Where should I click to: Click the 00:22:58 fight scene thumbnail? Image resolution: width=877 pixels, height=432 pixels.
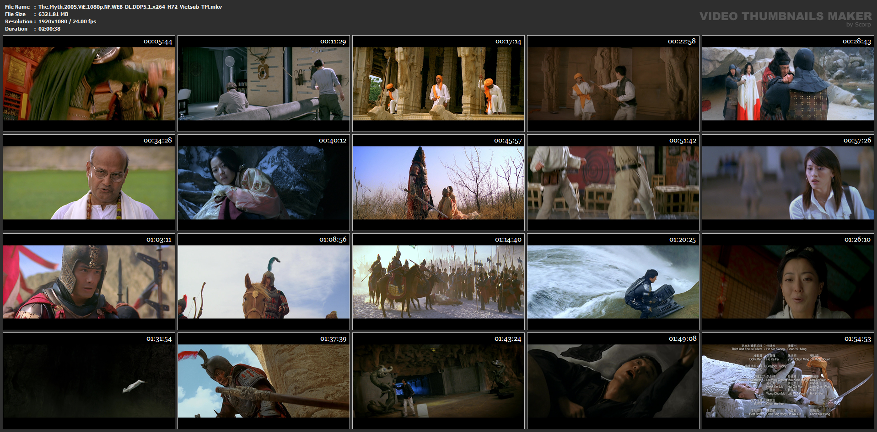click(x=613, y=84)
